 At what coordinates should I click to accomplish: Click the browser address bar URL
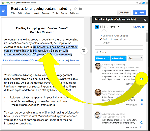[20, 3]
